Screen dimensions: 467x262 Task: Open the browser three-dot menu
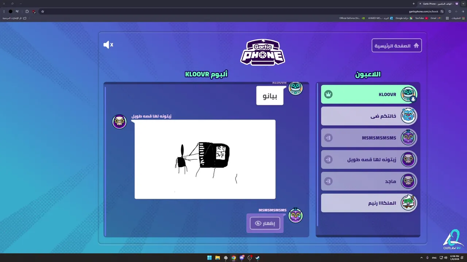[x=4, y=11]
